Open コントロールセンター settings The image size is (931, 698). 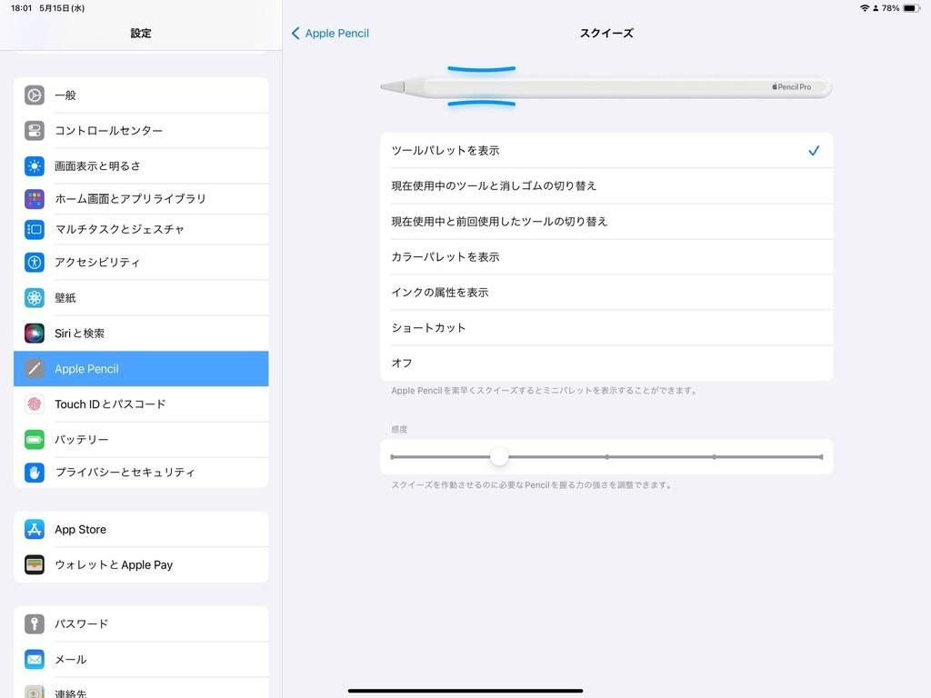tap(141, 131)
